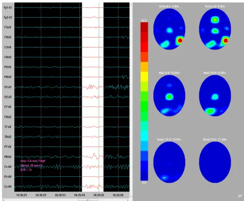
Task: Jump to the 16:35:26 time label
Action: (x=118, y=195)
